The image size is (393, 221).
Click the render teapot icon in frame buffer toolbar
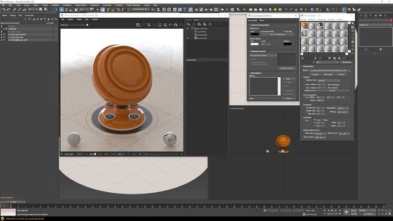(x=176, y=25)
